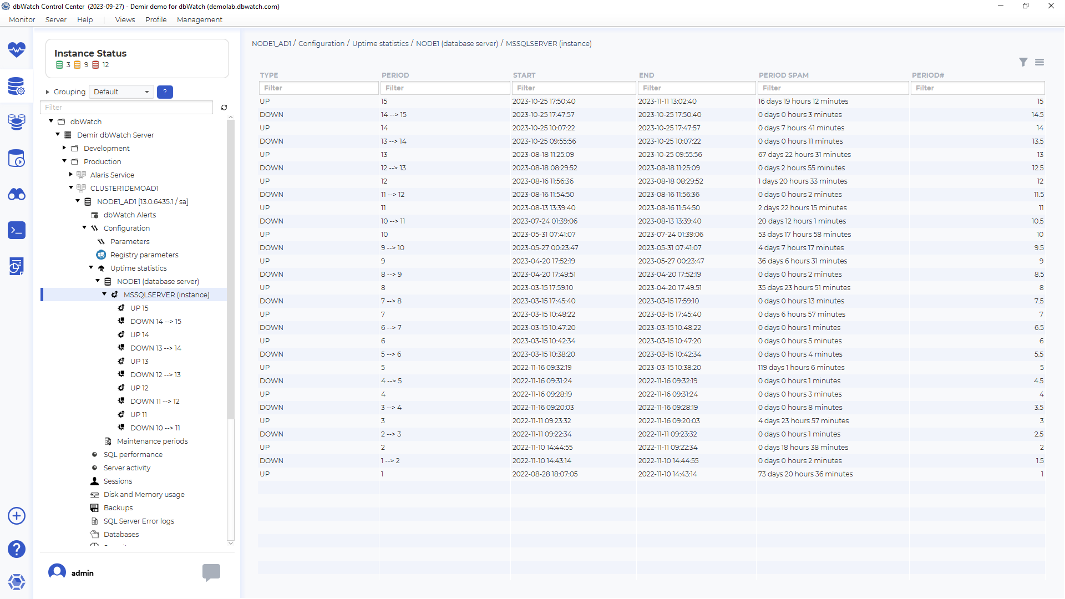Open the Views menu

[x=125, y=19]
